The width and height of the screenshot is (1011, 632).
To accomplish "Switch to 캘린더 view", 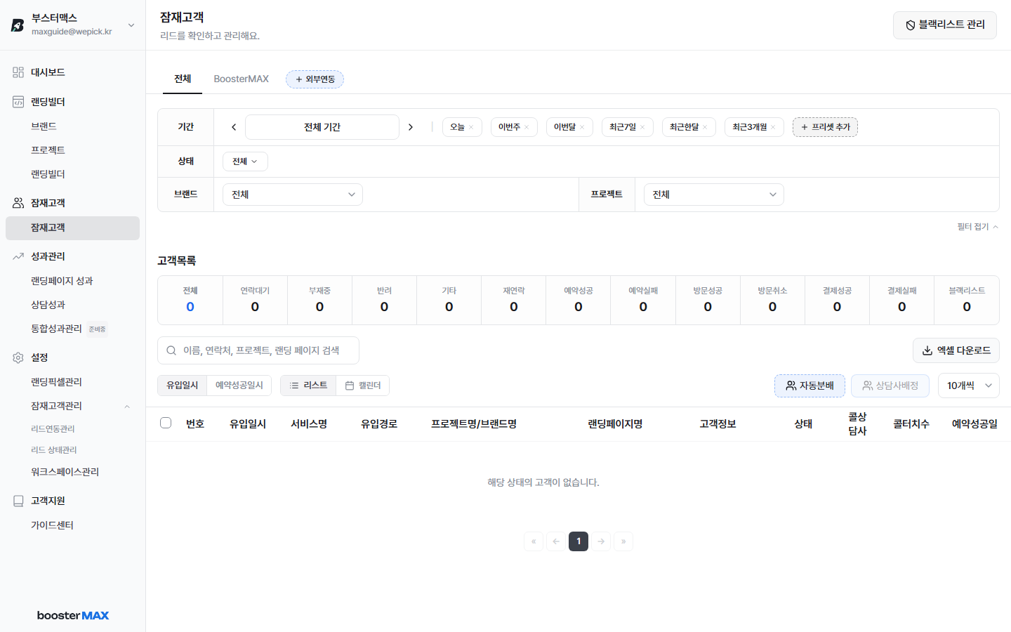I will [x=363, y=386].
